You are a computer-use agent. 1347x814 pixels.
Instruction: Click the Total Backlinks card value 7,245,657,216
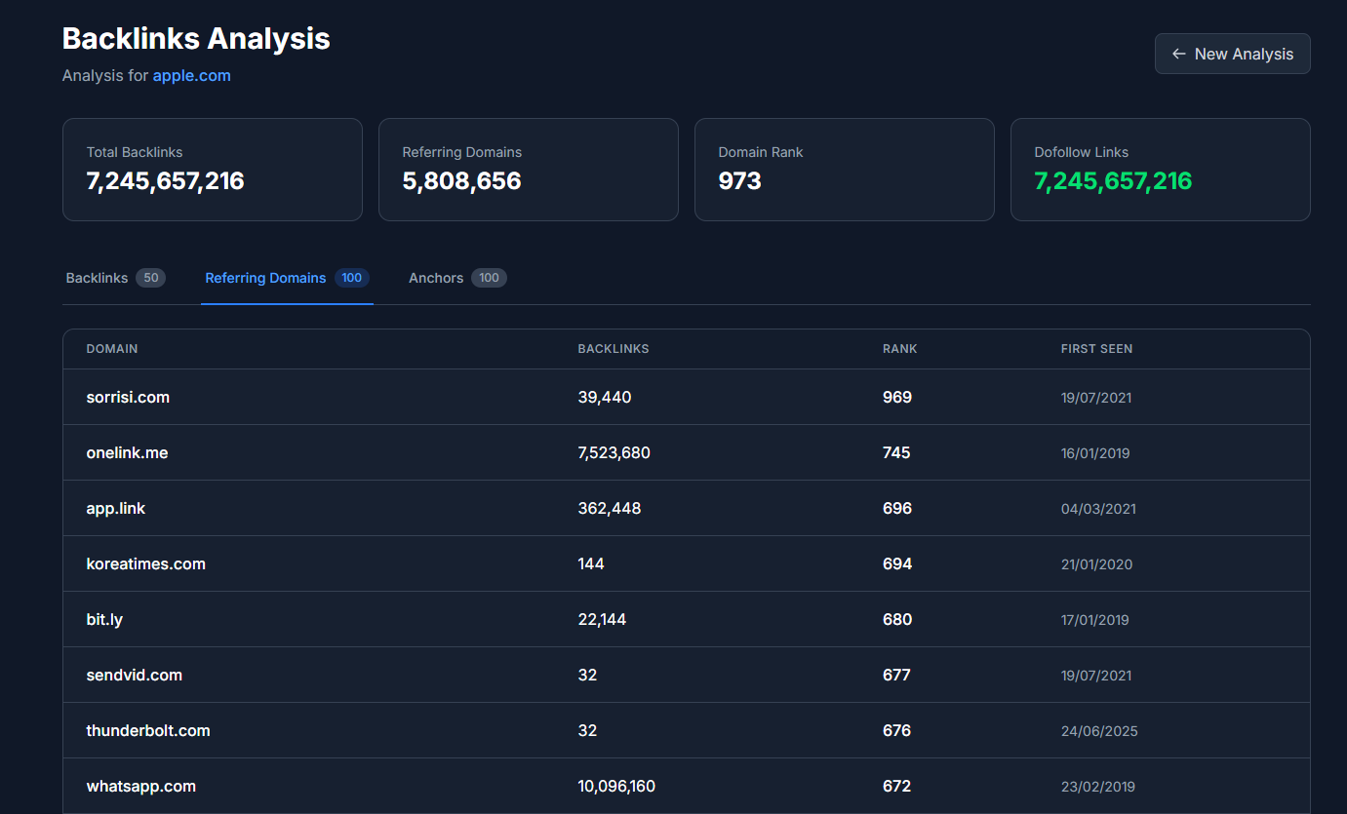tap(165, 180)
